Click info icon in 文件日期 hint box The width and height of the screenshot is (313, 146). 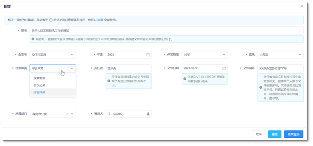tap(185, 79)
